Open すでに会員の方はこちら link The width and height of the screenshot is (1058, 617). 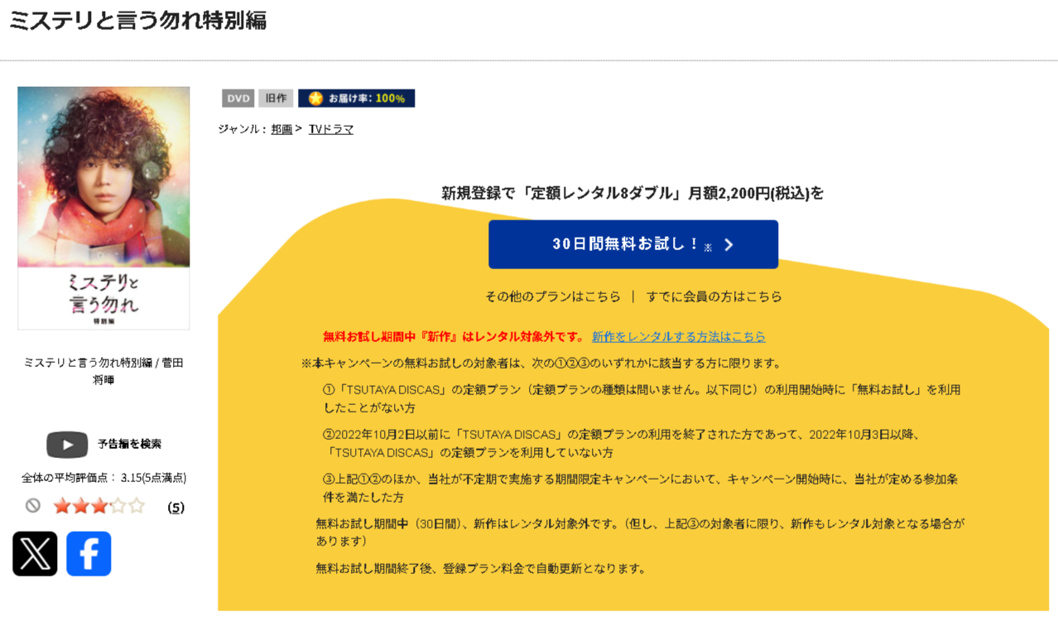coord(714,296)
